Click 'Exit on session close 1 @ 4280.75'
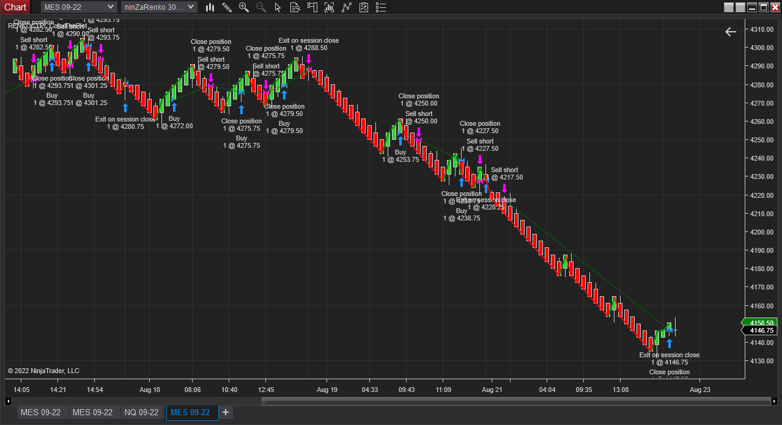Viewport: 782px width, 425px height. tap(125, 123)
